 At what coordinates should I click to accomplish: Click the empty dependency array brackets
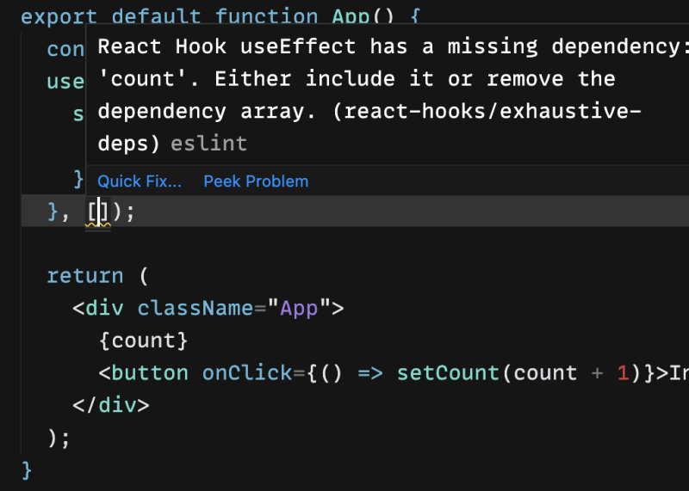click(x=99, y=212)
